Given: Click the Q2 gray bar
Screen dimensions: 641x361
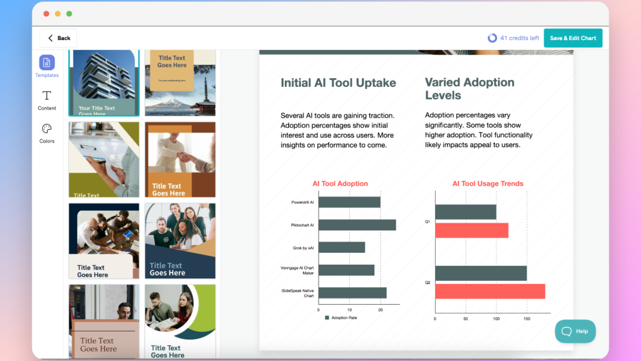Looking at the screenshot, I should pyautogui.click(x=481, y=273).
